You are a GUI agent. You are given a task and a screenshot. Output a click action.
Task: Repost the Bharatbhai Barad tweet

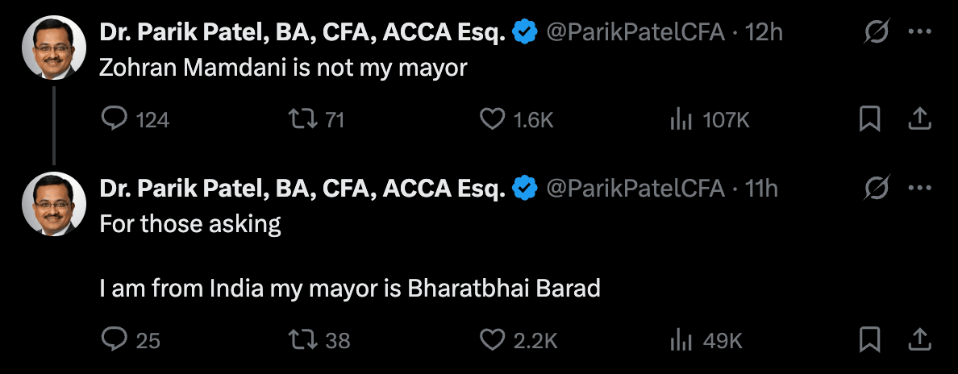(x=302, y=340)
